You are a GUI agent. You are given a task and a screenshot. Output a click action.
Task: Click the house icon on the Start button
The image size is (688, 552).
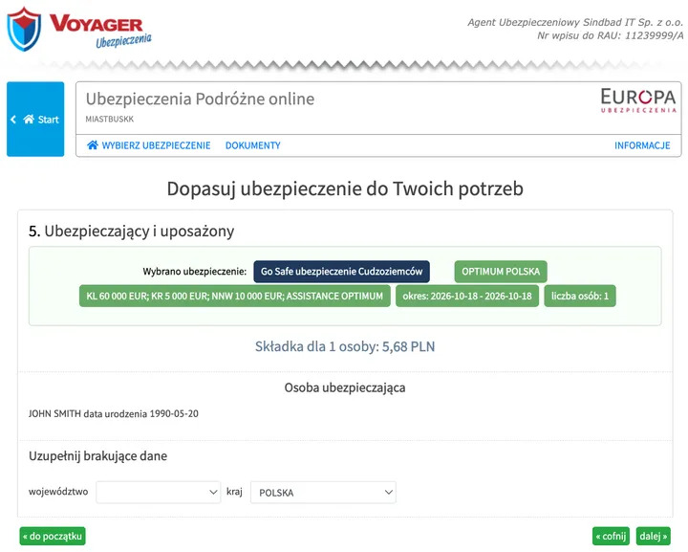click(x=29, y=119)
